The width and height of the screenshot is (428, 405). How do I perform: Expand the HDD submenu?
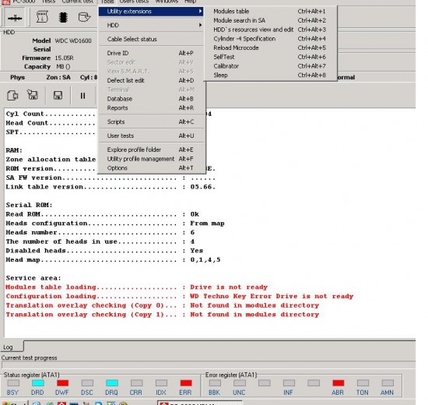pyautogui.click(x=151, y=25)
